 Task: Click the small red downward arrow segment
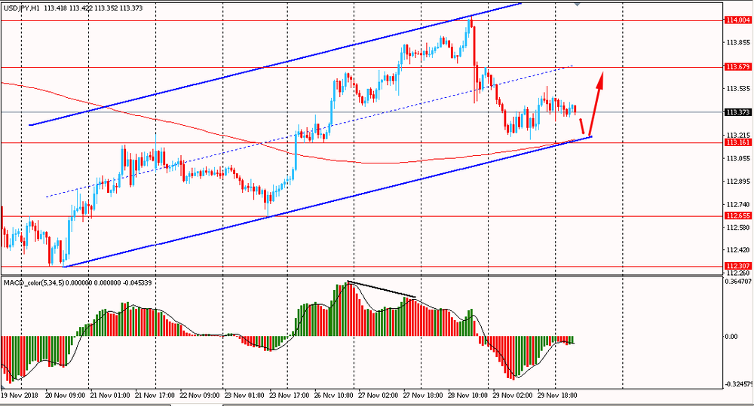pyautogui.click(x=582, y=126)
